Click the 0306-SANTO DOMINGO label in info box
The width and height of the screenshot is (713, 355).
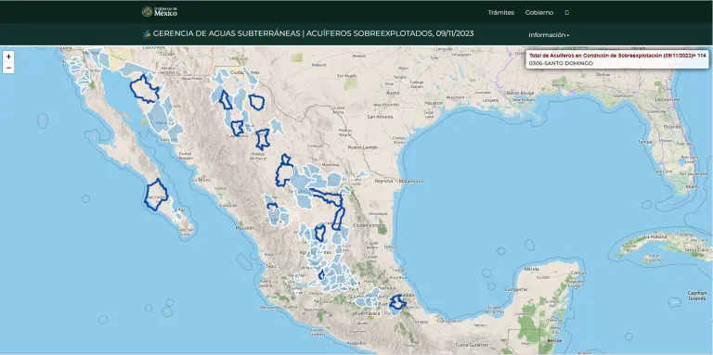[x=561, y=63]
